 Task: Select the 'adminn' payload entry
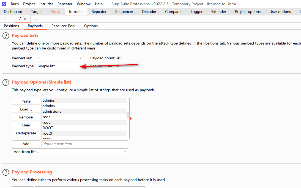click(x=84, y=100)
